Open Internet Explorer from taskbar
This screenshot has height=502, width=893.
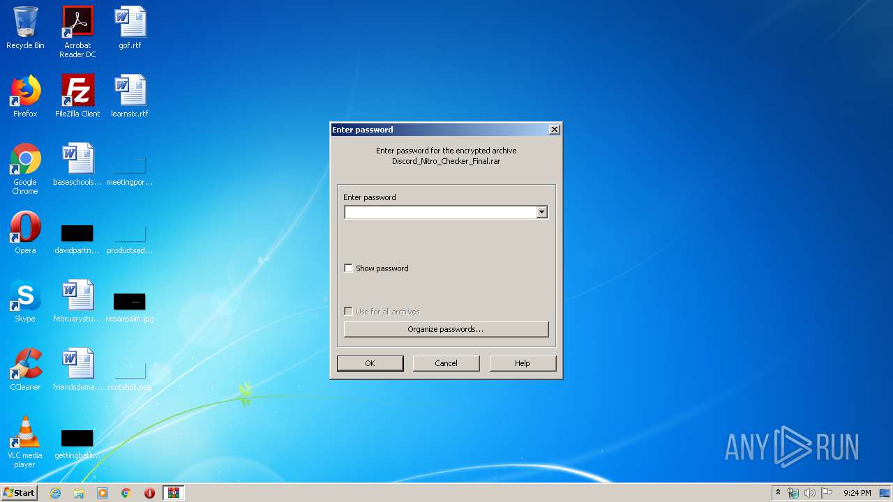click(x=55, y=493)
